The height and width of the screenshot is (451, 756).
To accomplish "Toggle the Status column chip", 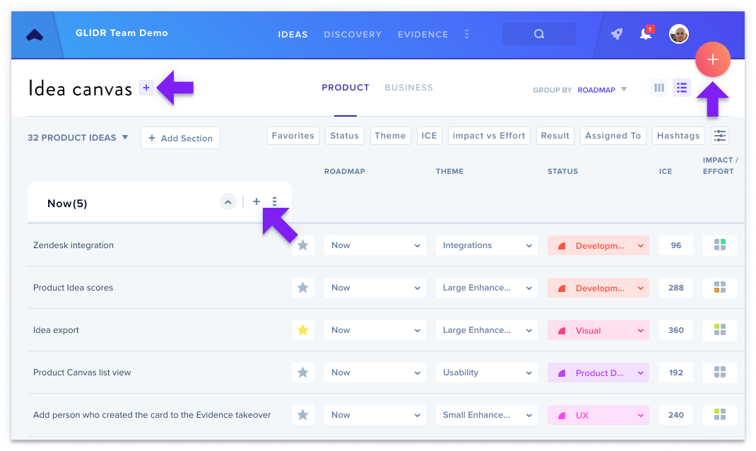I will pyautogui.click(x=344, y=136).
